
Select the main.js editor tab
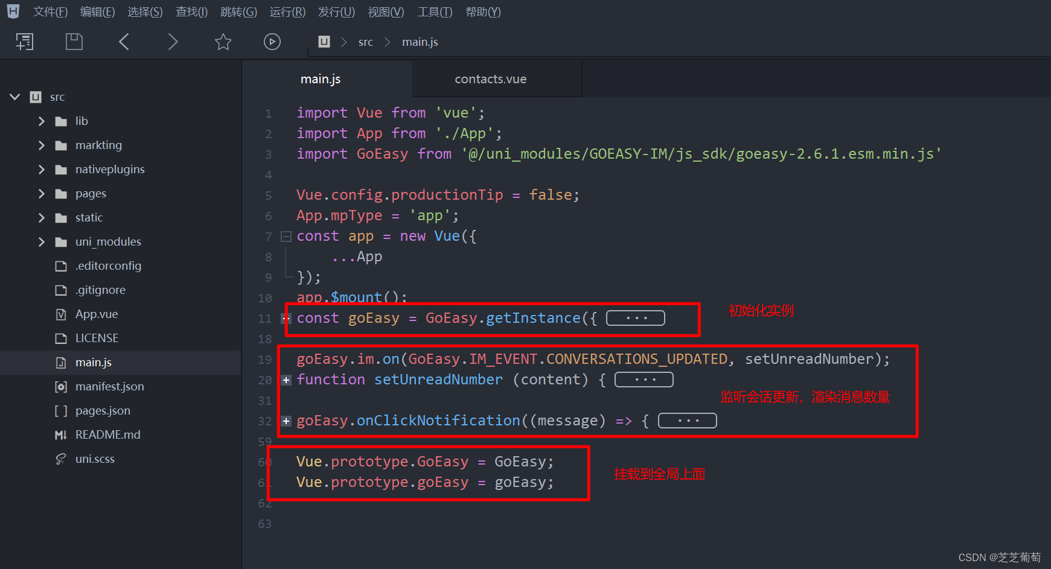pyautogui.click(x=321, y=79)
